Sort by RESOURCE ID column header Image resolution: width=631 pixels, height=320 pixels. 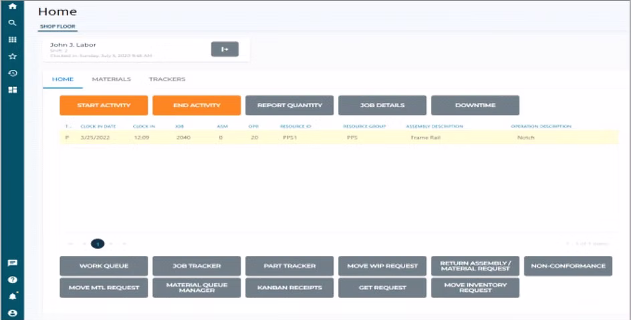click(x=295, y=127)
